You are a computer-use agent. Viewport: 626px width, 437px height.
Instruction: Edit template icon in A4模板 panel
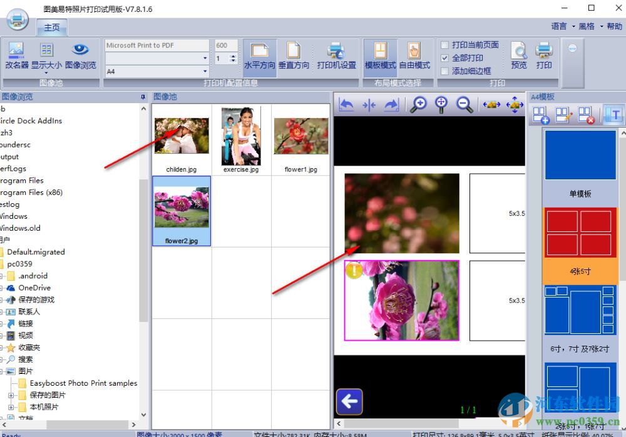(564, 115)
